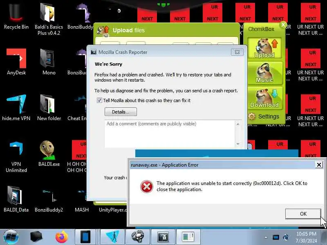The height and width of the screenshot is (245, 327).
Task: Open the bug-window taskbar icon
Action: (x=163, y=237)
